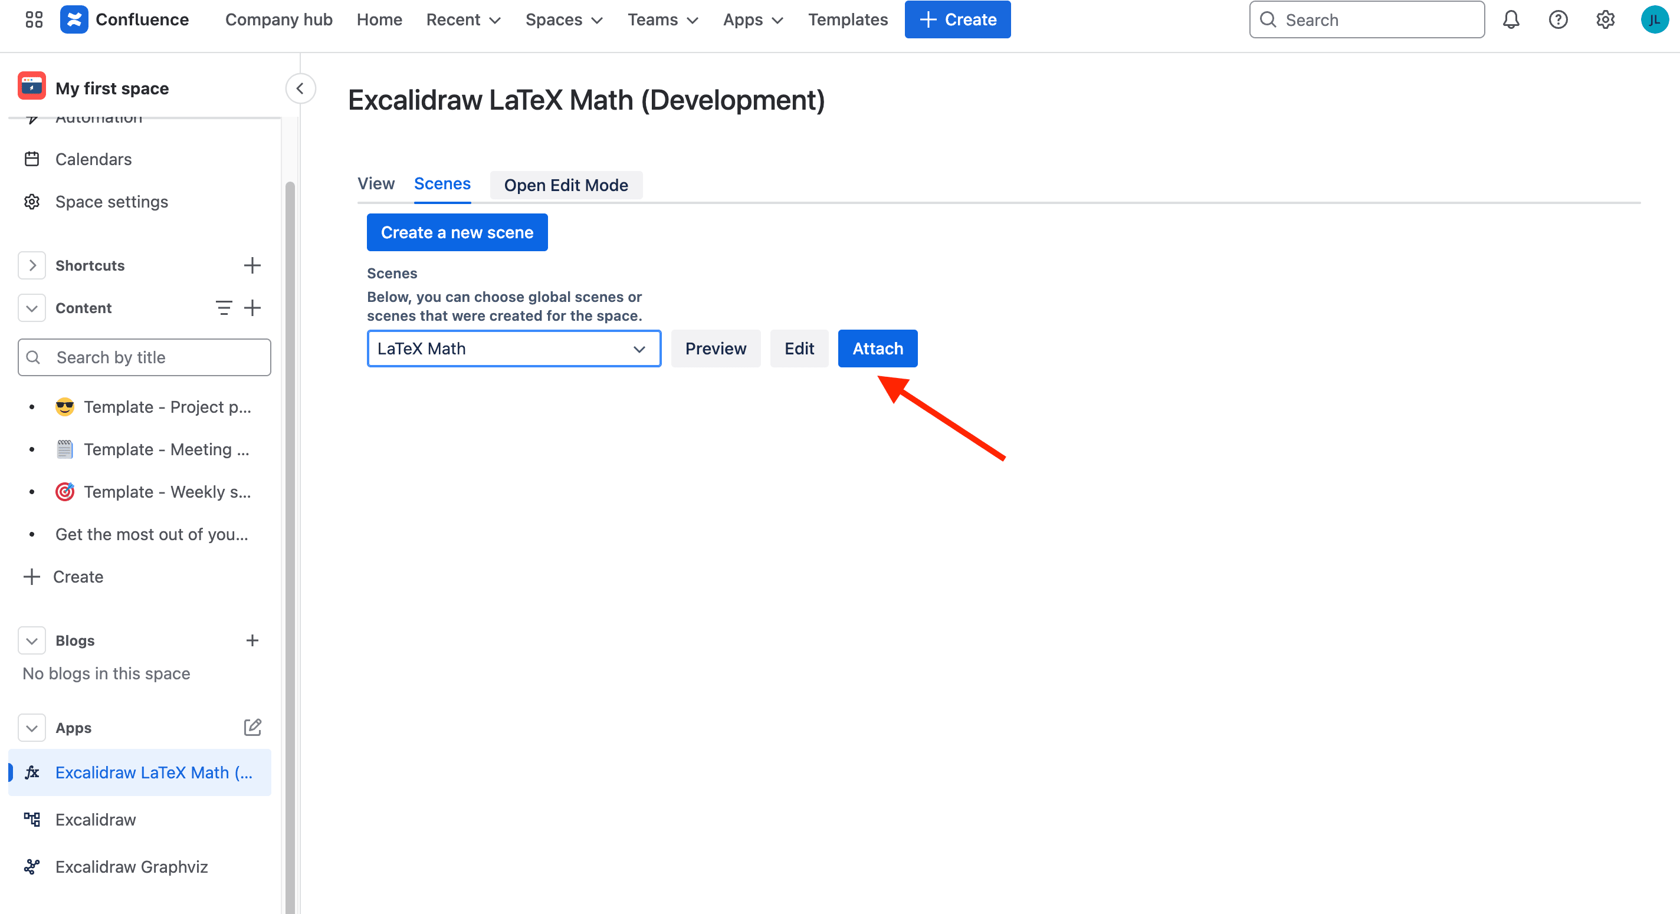Click the blue Create button in top bar
The image size is (1680, 914).
click(957, 19)
